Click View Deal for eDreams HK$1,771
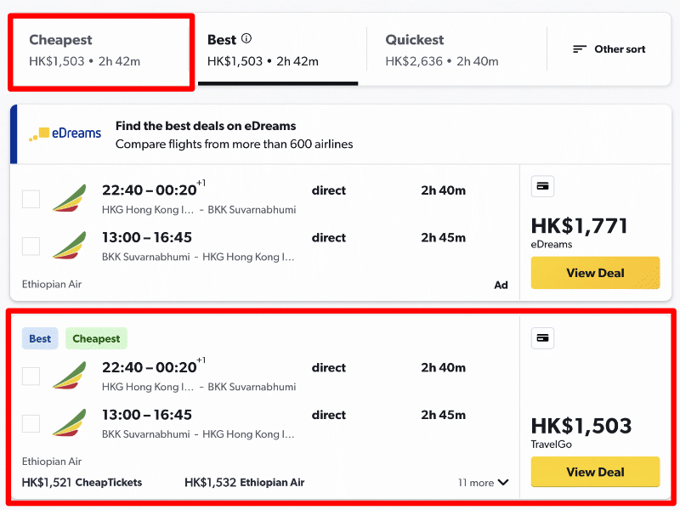This screenshot has width=680, height=510. pos(596,273)
